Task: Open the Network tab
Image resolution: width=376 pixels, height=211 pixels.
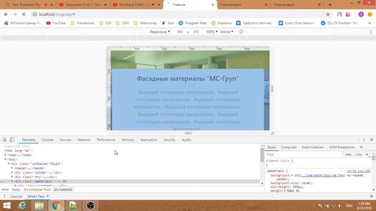Action: pyautogui.click(x=84, y=139)
